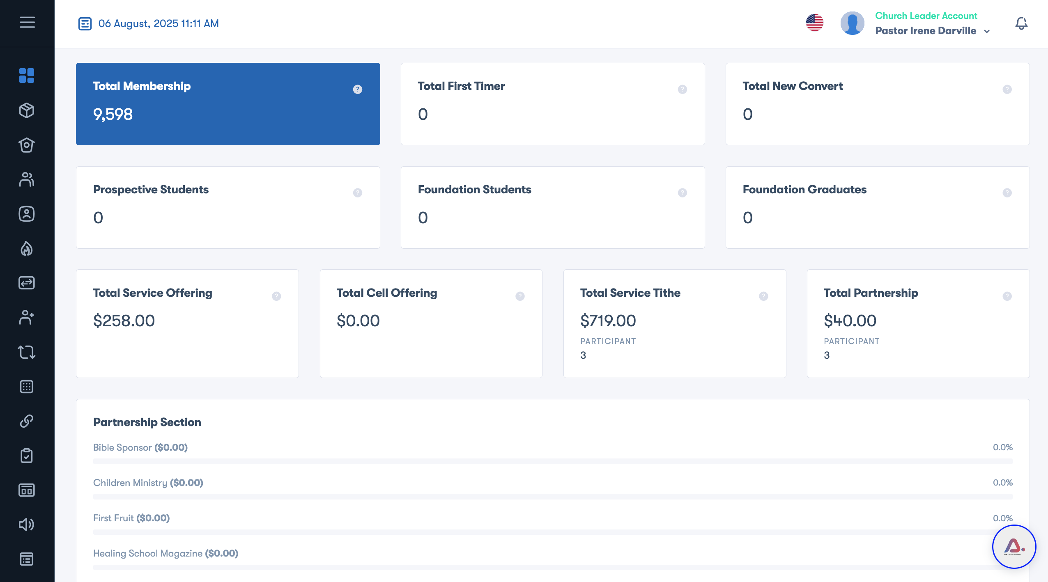Click the $40.00 partnership amount
This screenshot has height=582, width=1048.
[850, 321]
